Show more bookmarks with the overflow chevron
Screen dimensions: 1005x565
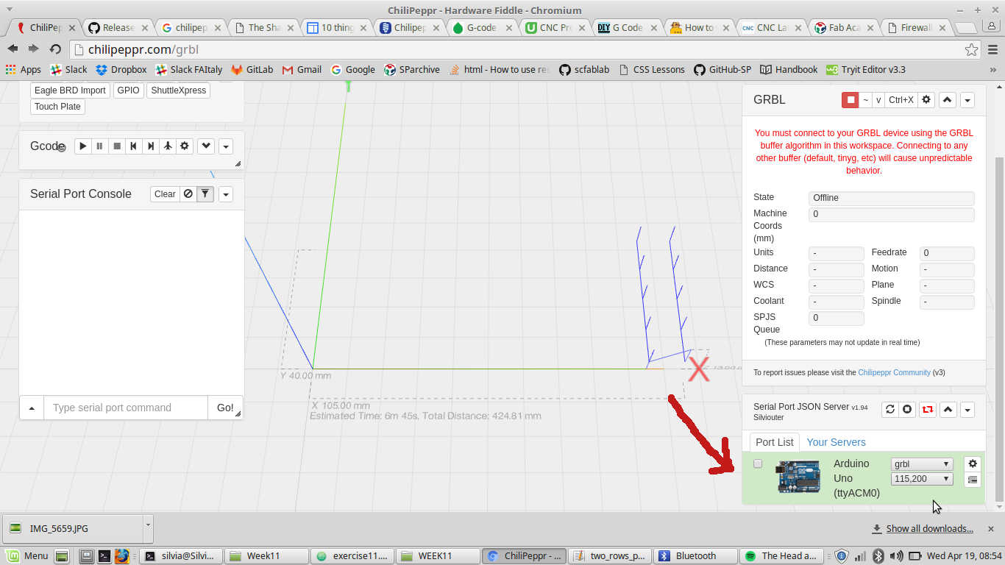pos(992,70)
